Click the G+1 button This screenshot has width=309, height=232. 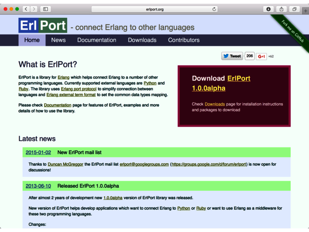click(261, 56)
